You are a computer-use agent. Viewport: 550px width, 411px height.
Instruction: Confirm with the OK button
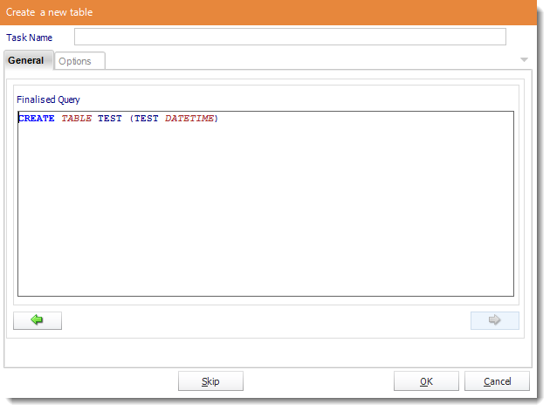pyautogui.click(x=426, y=381)
